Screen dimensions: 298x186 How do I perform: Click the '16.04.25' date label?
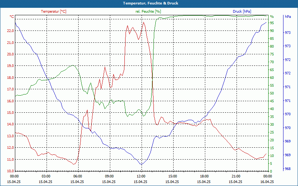(x=267, y=182)
